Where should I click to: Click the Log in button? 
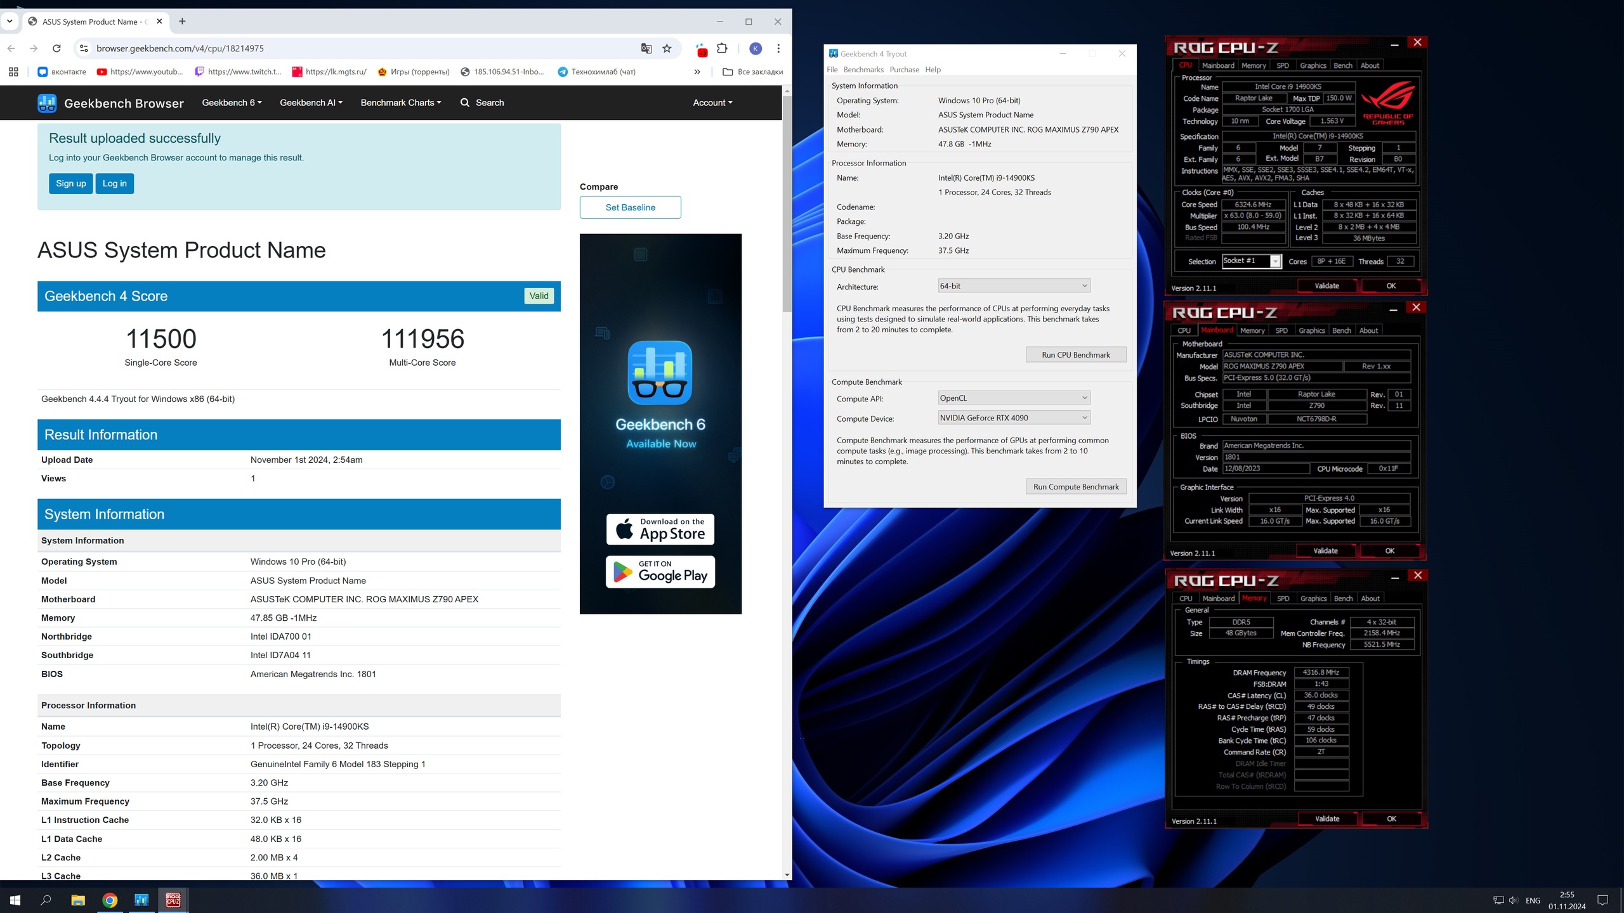click(x=115, y=183)
